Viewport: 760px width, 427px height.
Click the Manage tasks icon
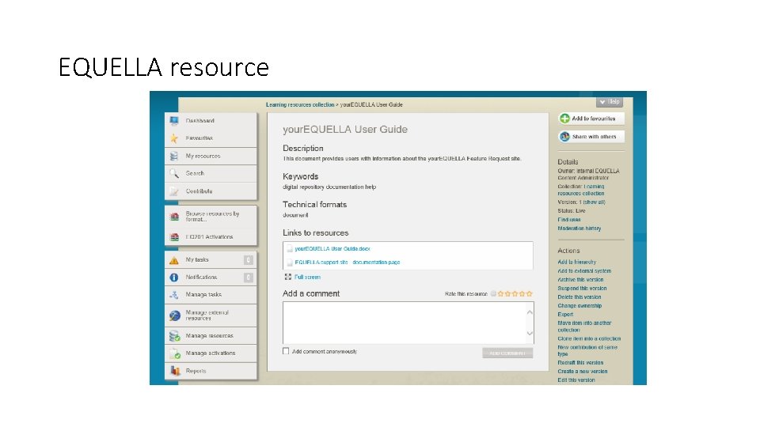pos(174,295)
